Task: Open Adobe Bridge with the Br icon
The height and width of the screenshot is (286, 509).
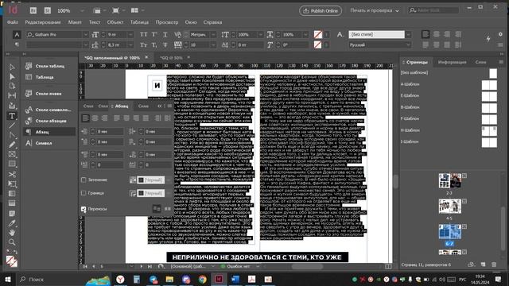Action: coord(33,10)
